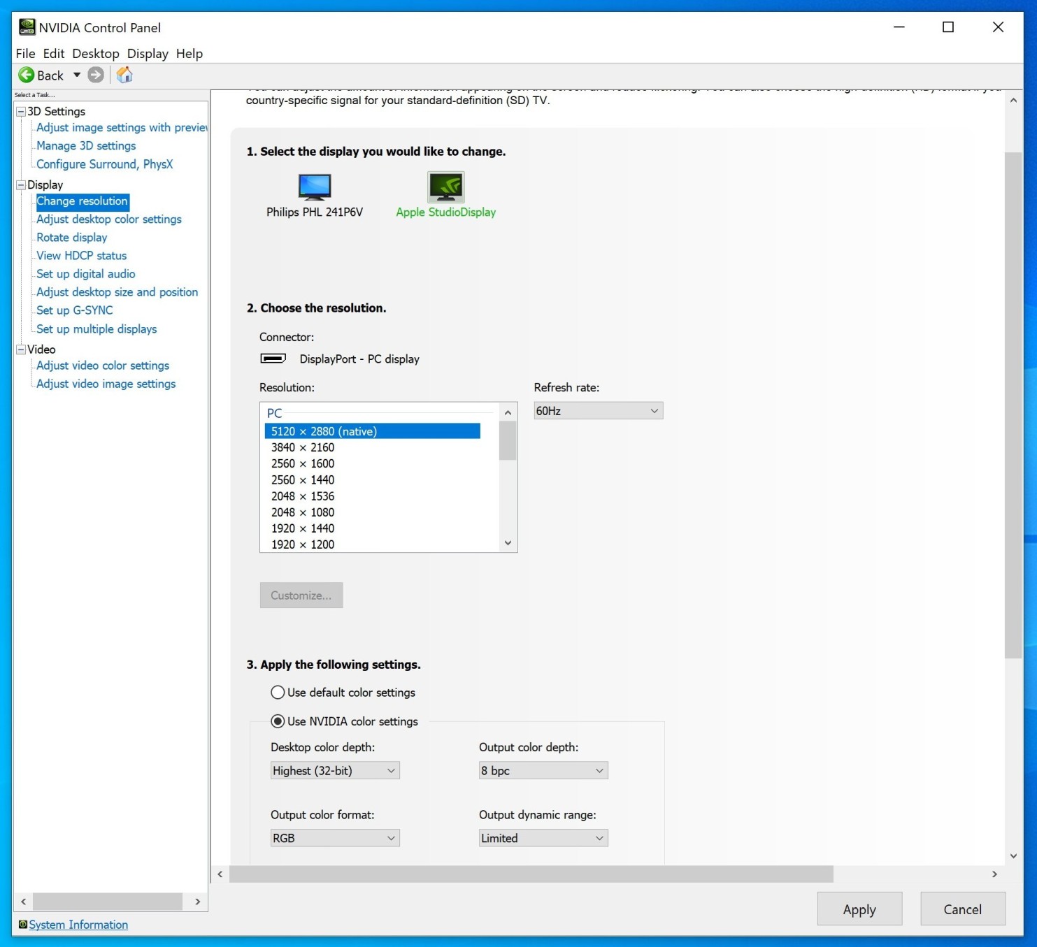
Task: Click task tree scroll-right arrow
Action: pyautogui.click(x=197, y=902)
